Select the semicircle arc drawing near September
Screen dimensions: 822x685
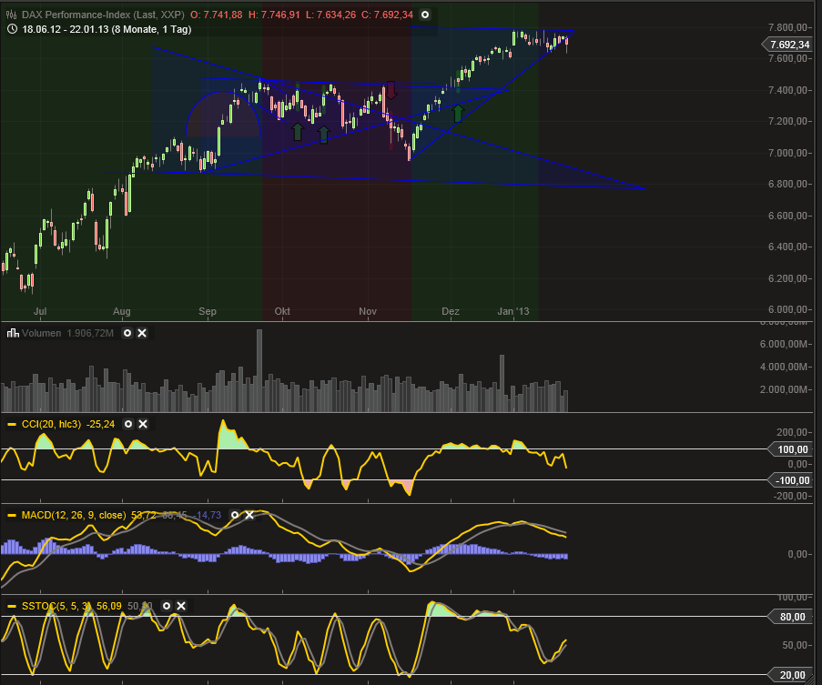(x=223, y=114)
